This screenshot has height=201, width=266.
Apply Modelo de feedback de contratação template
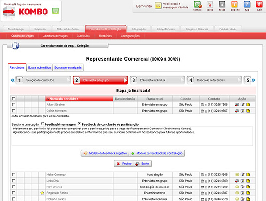click(x=157, y=153)
